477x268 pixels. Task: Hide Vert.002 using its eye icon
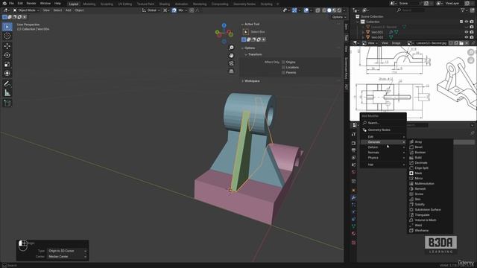coord(467,37)
